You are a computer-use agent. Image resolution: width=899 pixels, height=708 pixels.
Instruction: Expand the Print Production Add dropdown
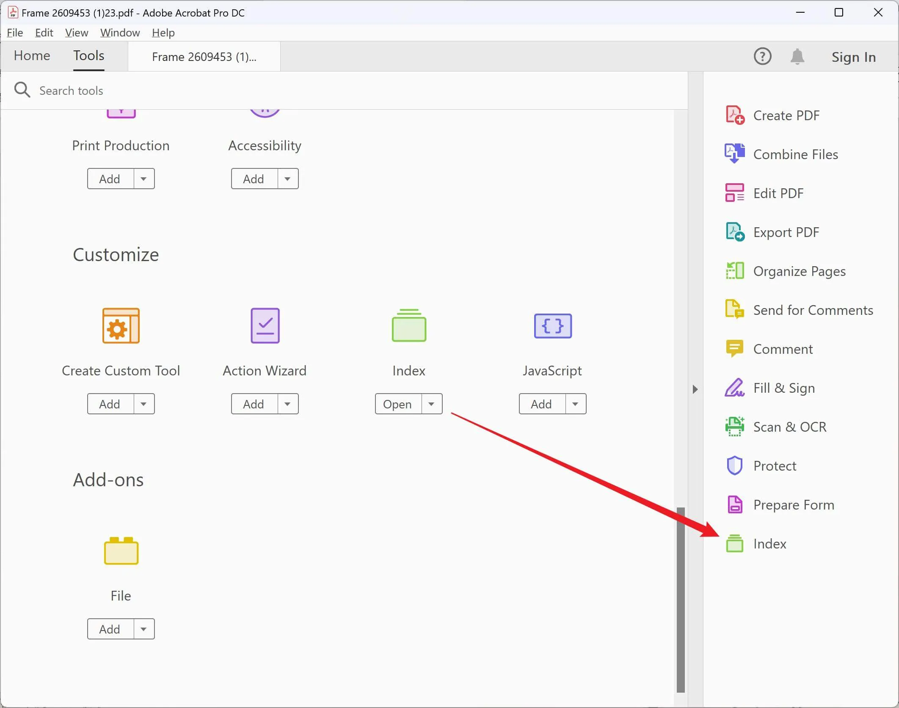point(144,179)
